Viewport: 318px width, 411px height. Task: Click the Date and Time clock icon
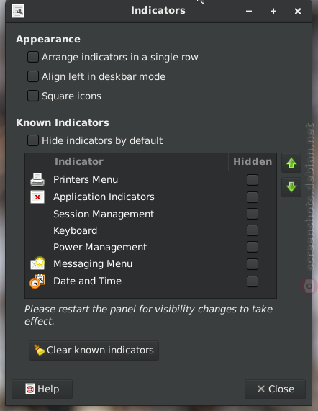(x=37, y=281)
